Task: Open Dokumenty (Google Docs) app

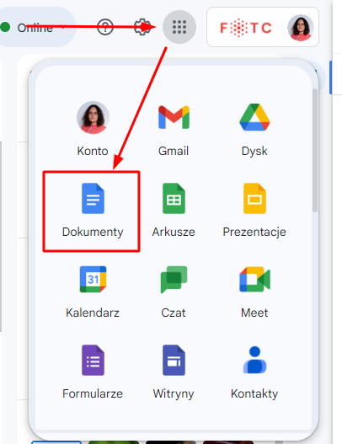Action: (93, 211)
